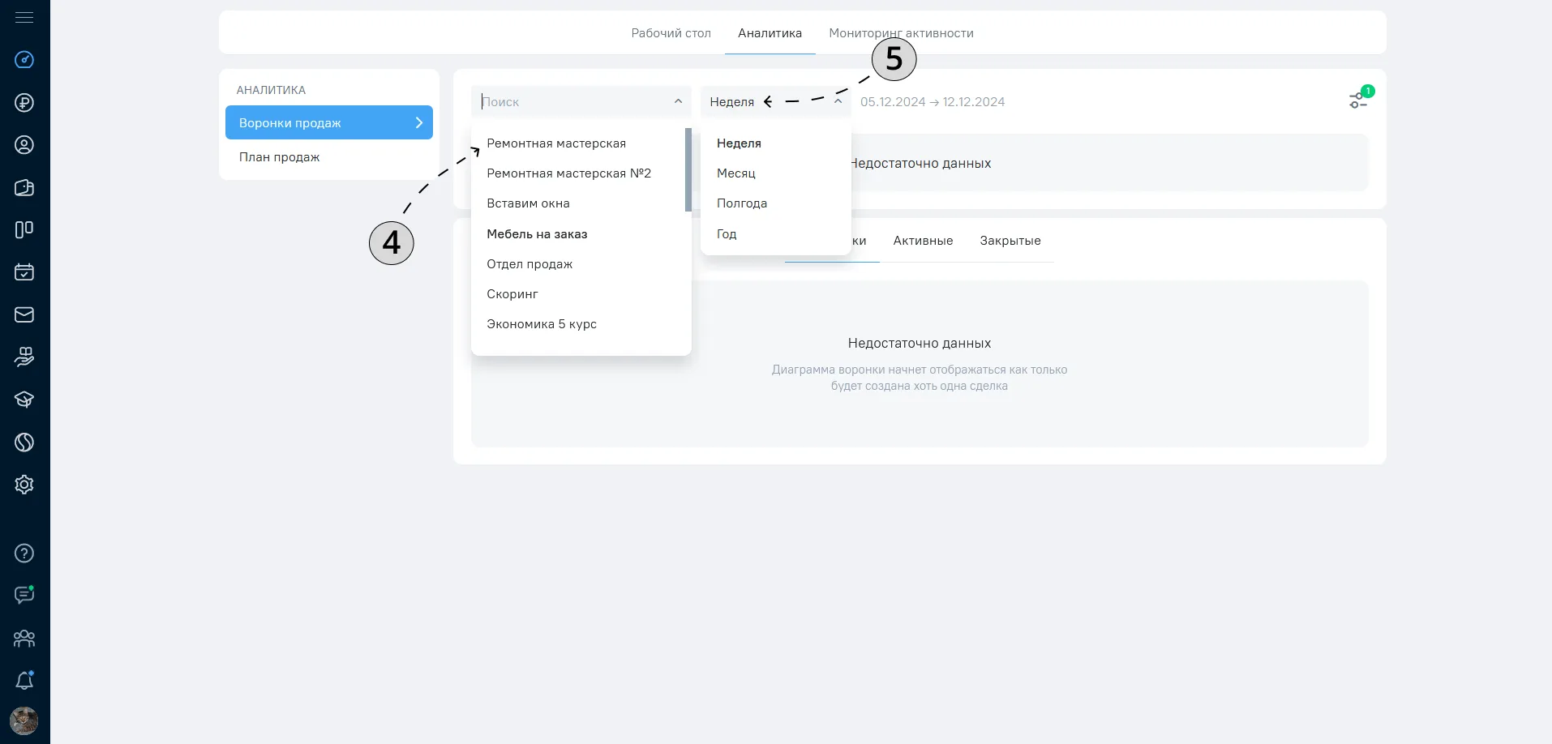Open the hamburger menu in sidebar

tap(24, 17)
